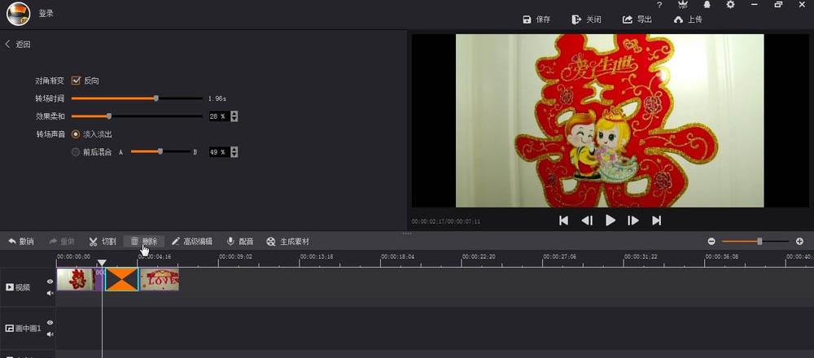Click the 保存 save button
The height and width of the screenshot is (358, 814).
pos(536,20)
